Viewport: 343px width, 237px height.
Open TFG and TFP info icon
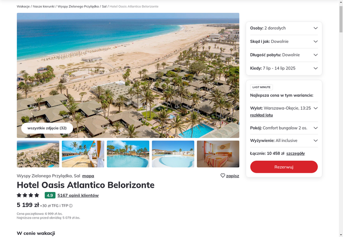tap(71, 206)
